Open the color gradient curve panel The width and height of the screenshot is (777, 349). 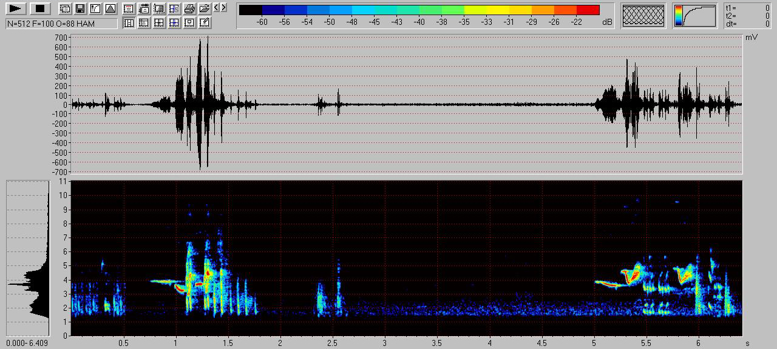695,16
